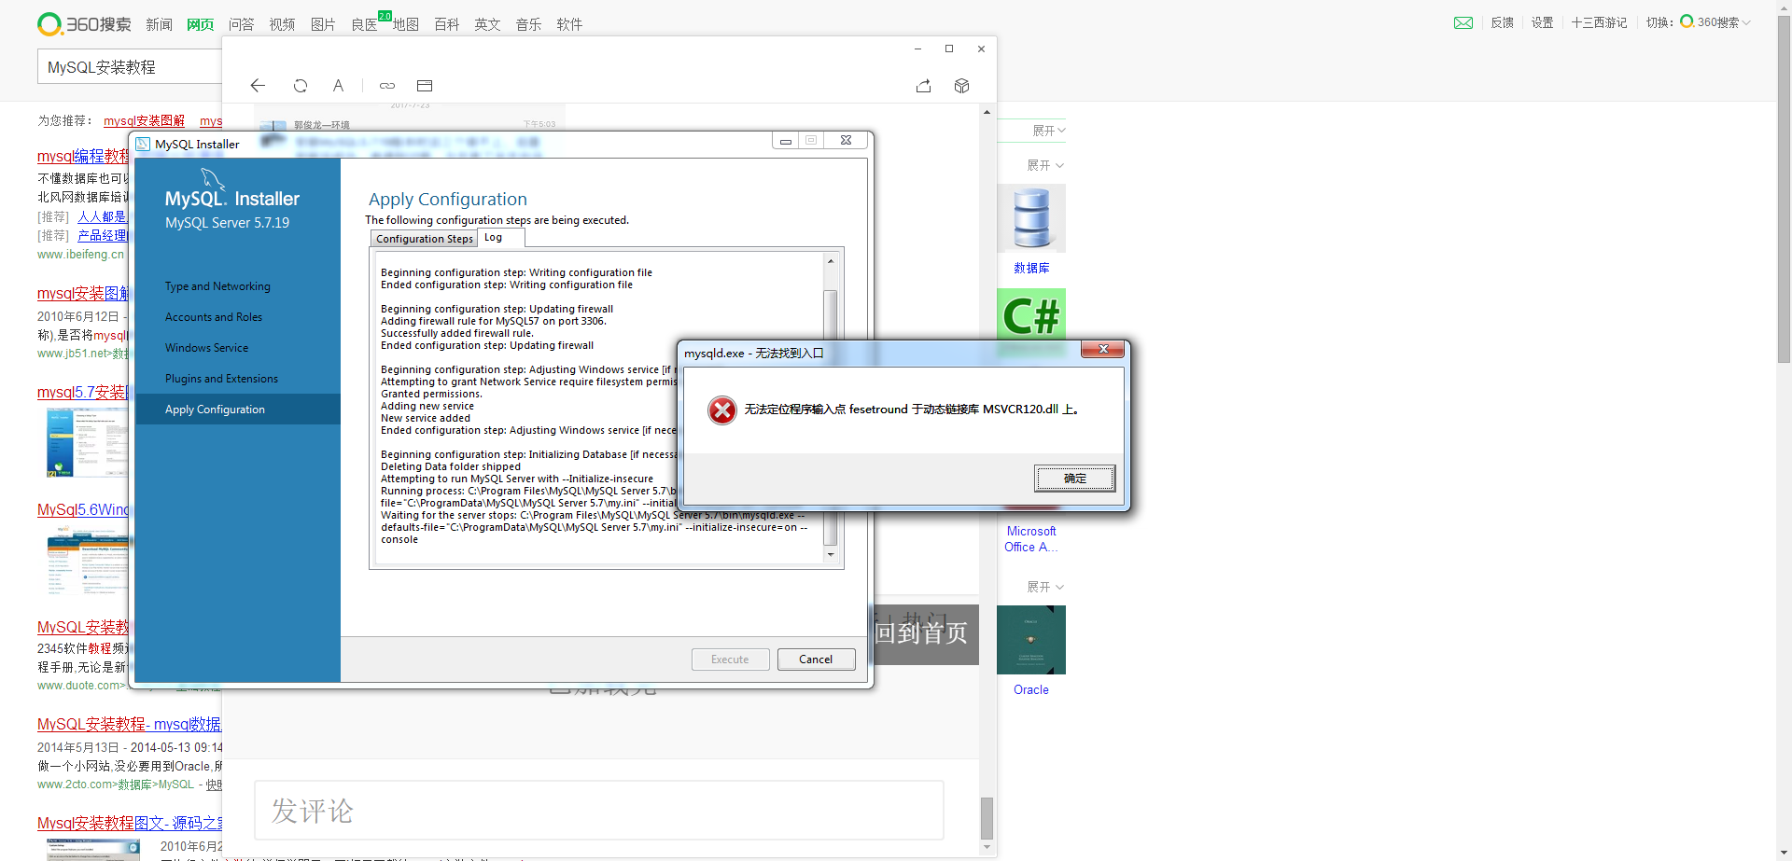Expand the first 展开 section at top

coord(1048,131)
